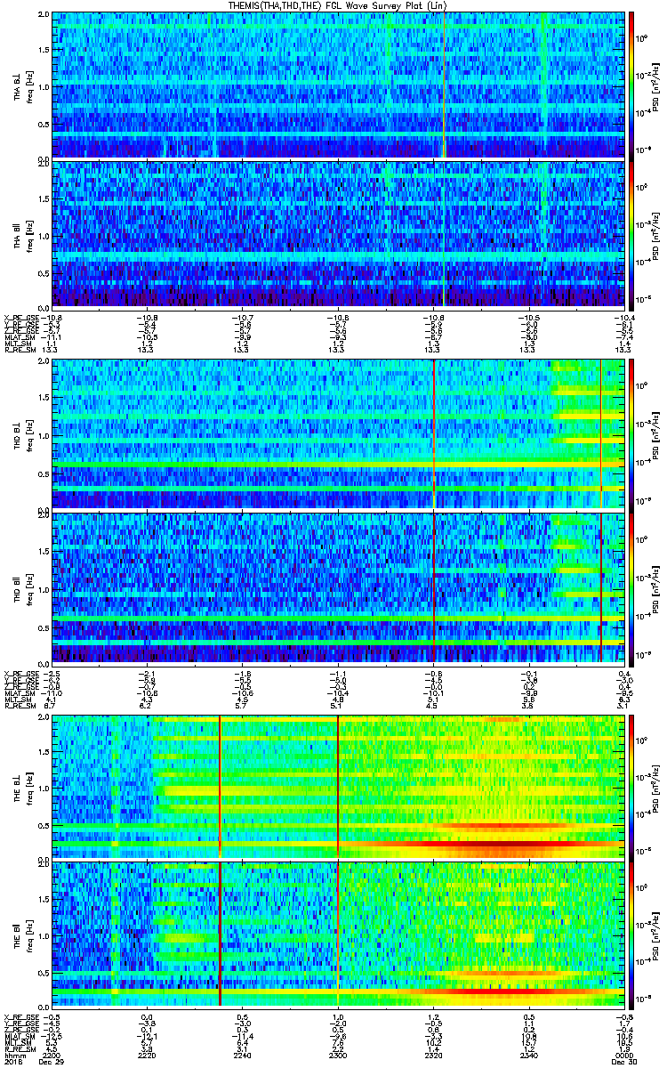Click the X_RE_GSE value -2.5 under THD panels
667x1068 pixels.
coord(52,673)
